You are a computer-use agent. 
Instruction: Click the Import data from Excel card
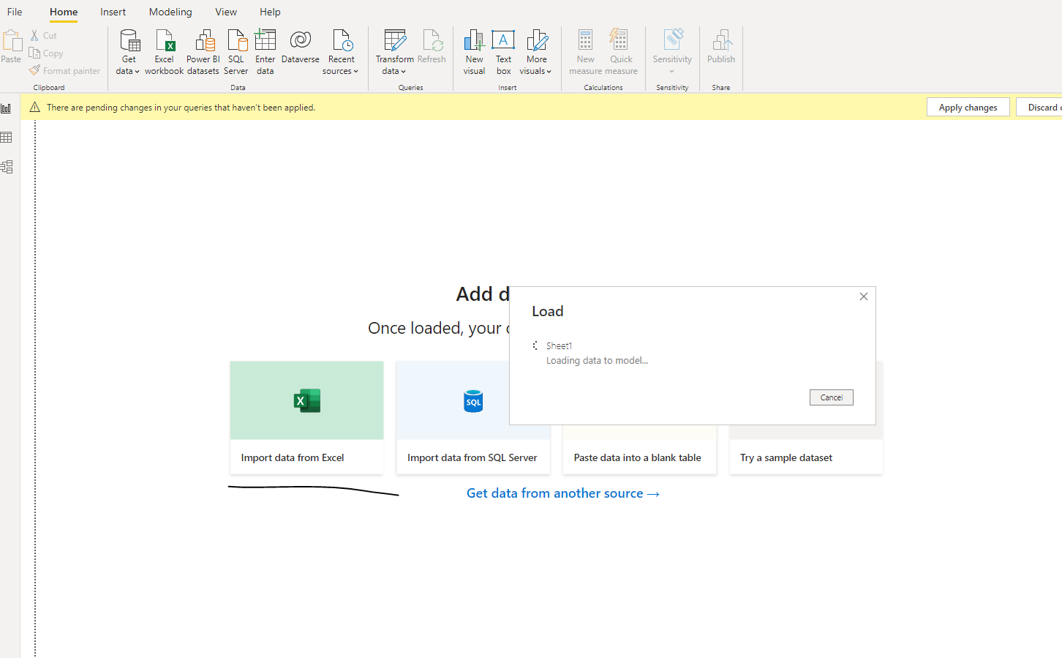tap(306, 417)
